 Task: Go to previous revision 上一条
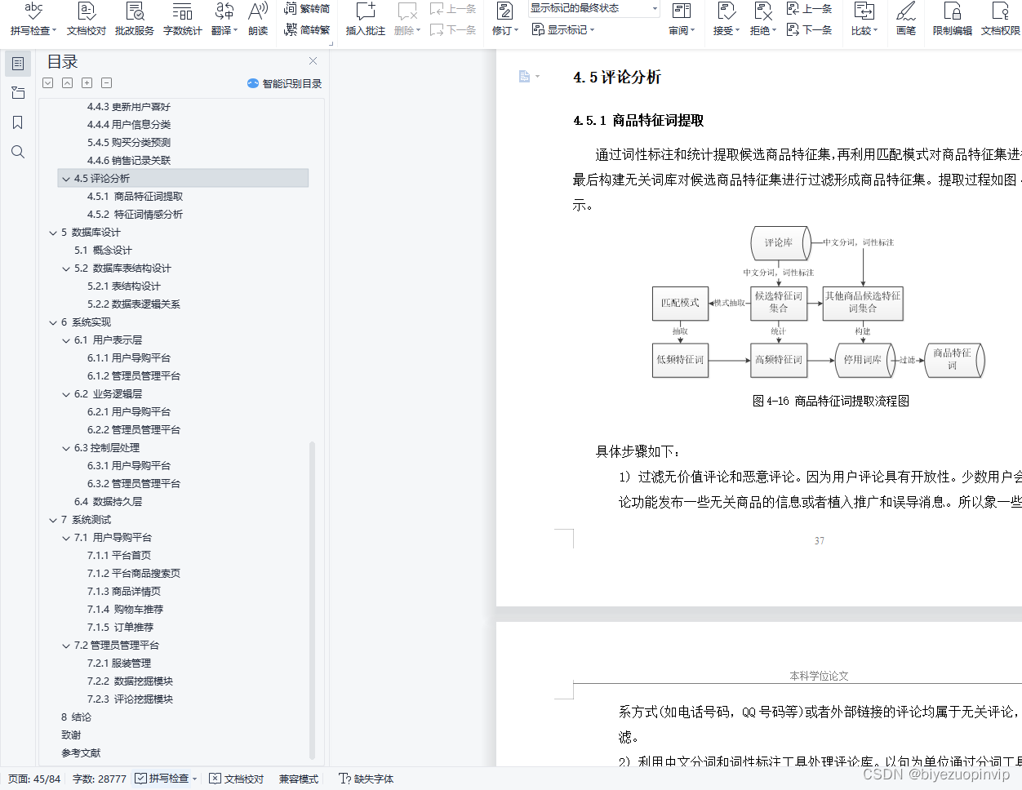click(x=809, y=9)
